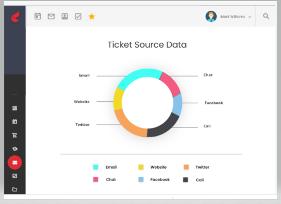Click the checkbox tasks icon in toolbar
This screenshot has width=281, height=204.
(78, 17)
